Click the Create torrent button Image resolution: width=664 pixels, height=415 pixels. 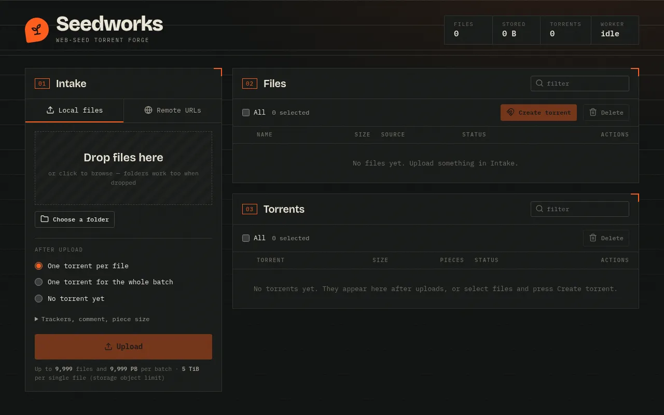(538, 113)
